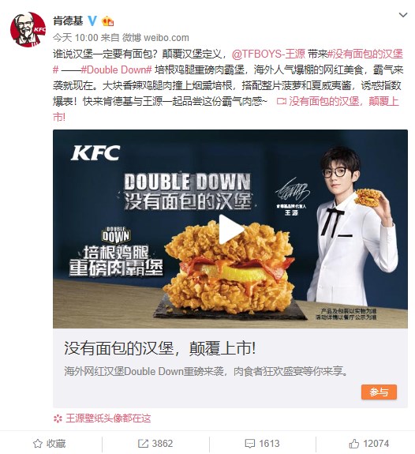Screen dimensions: 415x454
Task: Open the 微博 weibo.com source link
Action: pos(155,38)
